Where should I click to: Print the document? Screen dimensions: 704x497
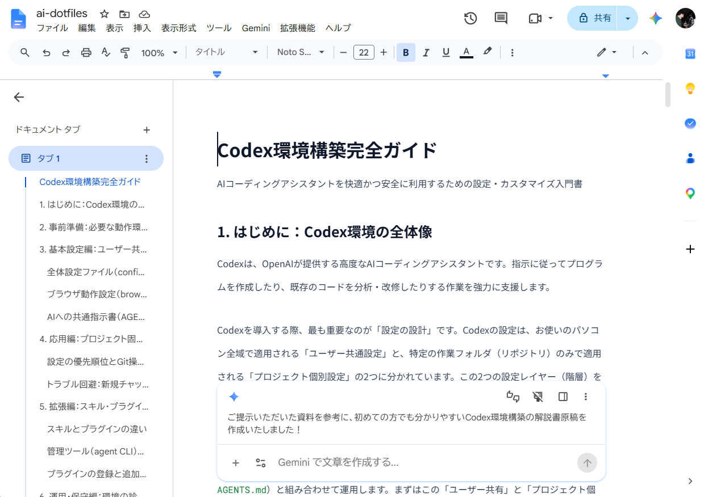pos(86,52)
